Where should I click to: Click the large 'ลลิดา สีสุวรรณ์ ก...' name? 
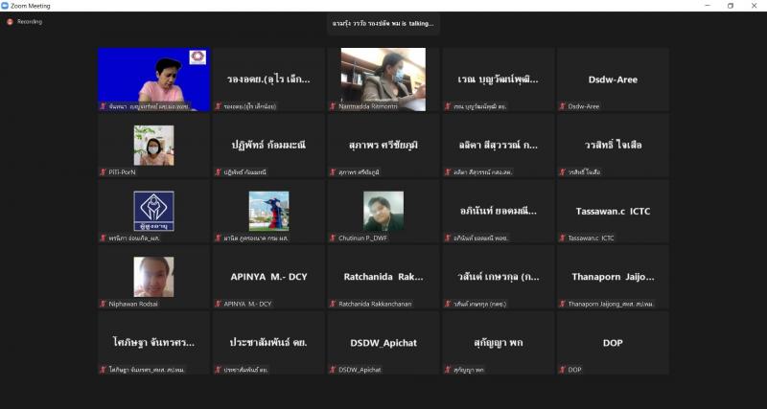(498, 146)
